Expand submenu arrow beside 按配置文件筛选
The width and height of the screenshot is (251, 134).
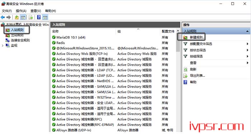tap(247, 44)
